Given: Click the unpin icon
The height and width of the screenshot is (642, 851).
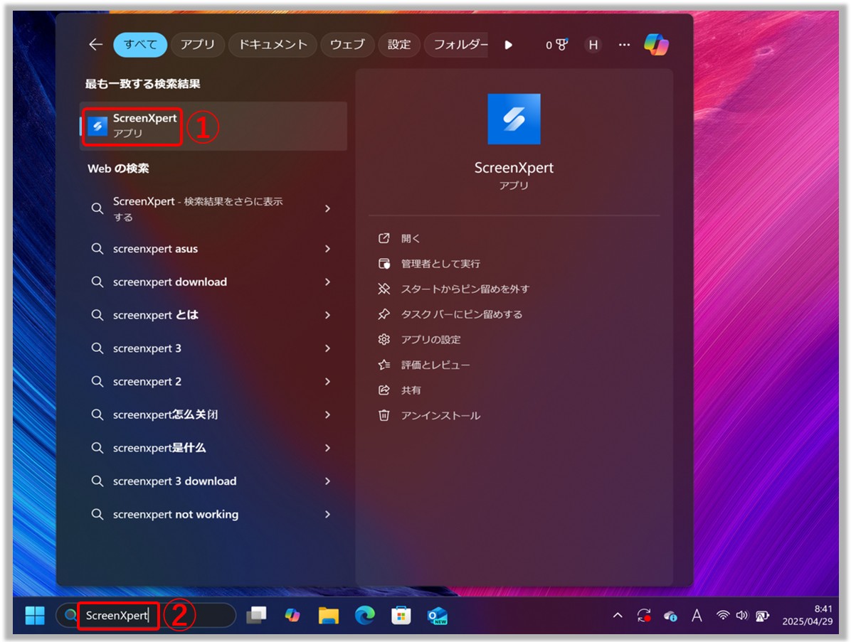Looking at the screenshot, I should point(384,289).
